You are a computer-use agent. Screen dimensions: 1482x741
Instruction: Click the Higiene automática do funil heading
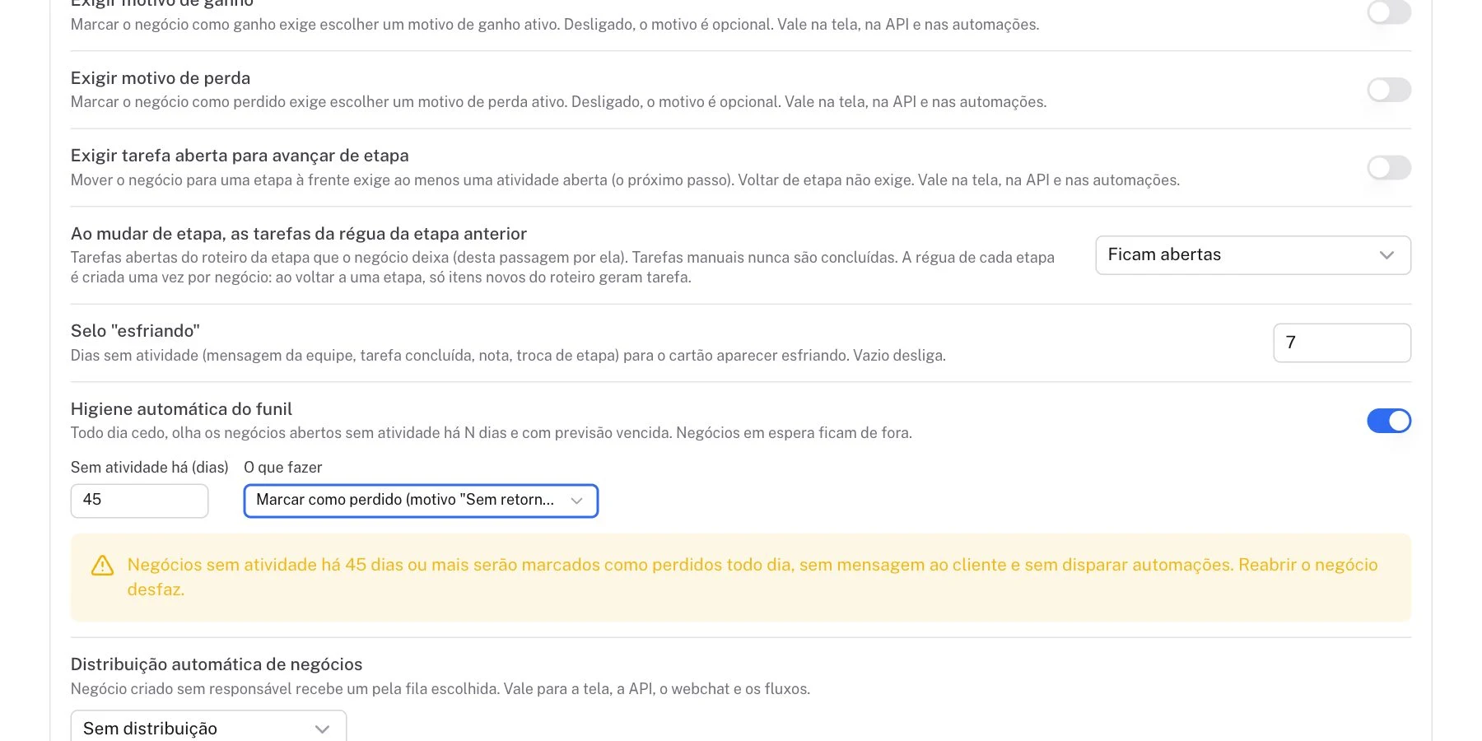[x=181, y=409]
